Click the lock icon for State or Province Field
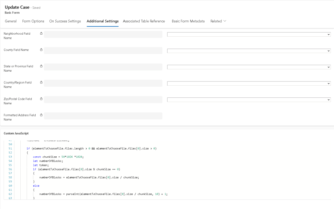Viewport: 334px width, 209px height. 41,66
